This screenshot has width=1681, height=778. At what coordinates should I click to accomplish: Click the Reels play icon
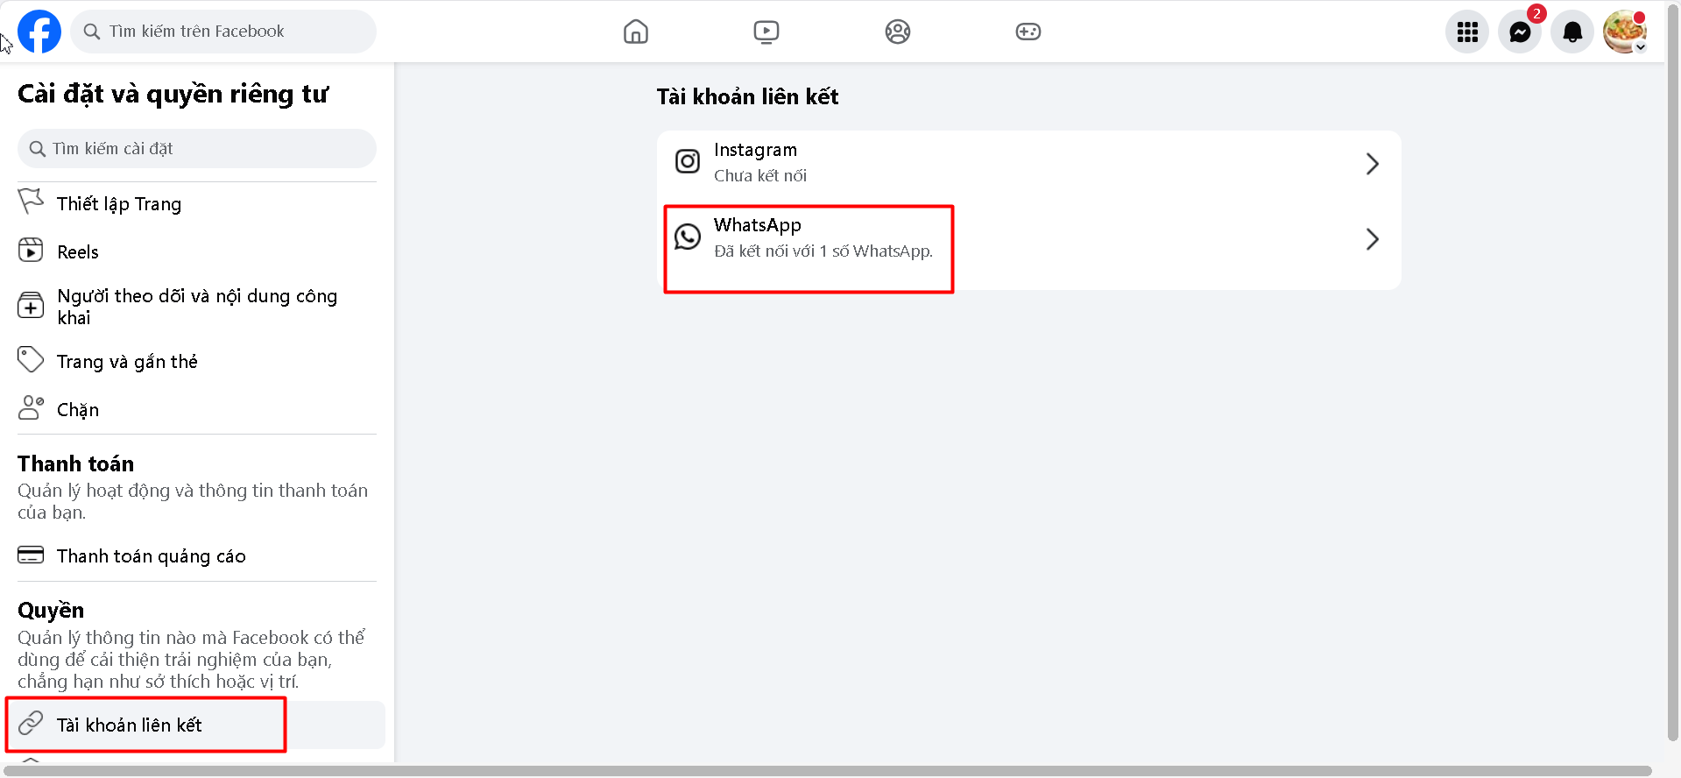click(31, 251)
